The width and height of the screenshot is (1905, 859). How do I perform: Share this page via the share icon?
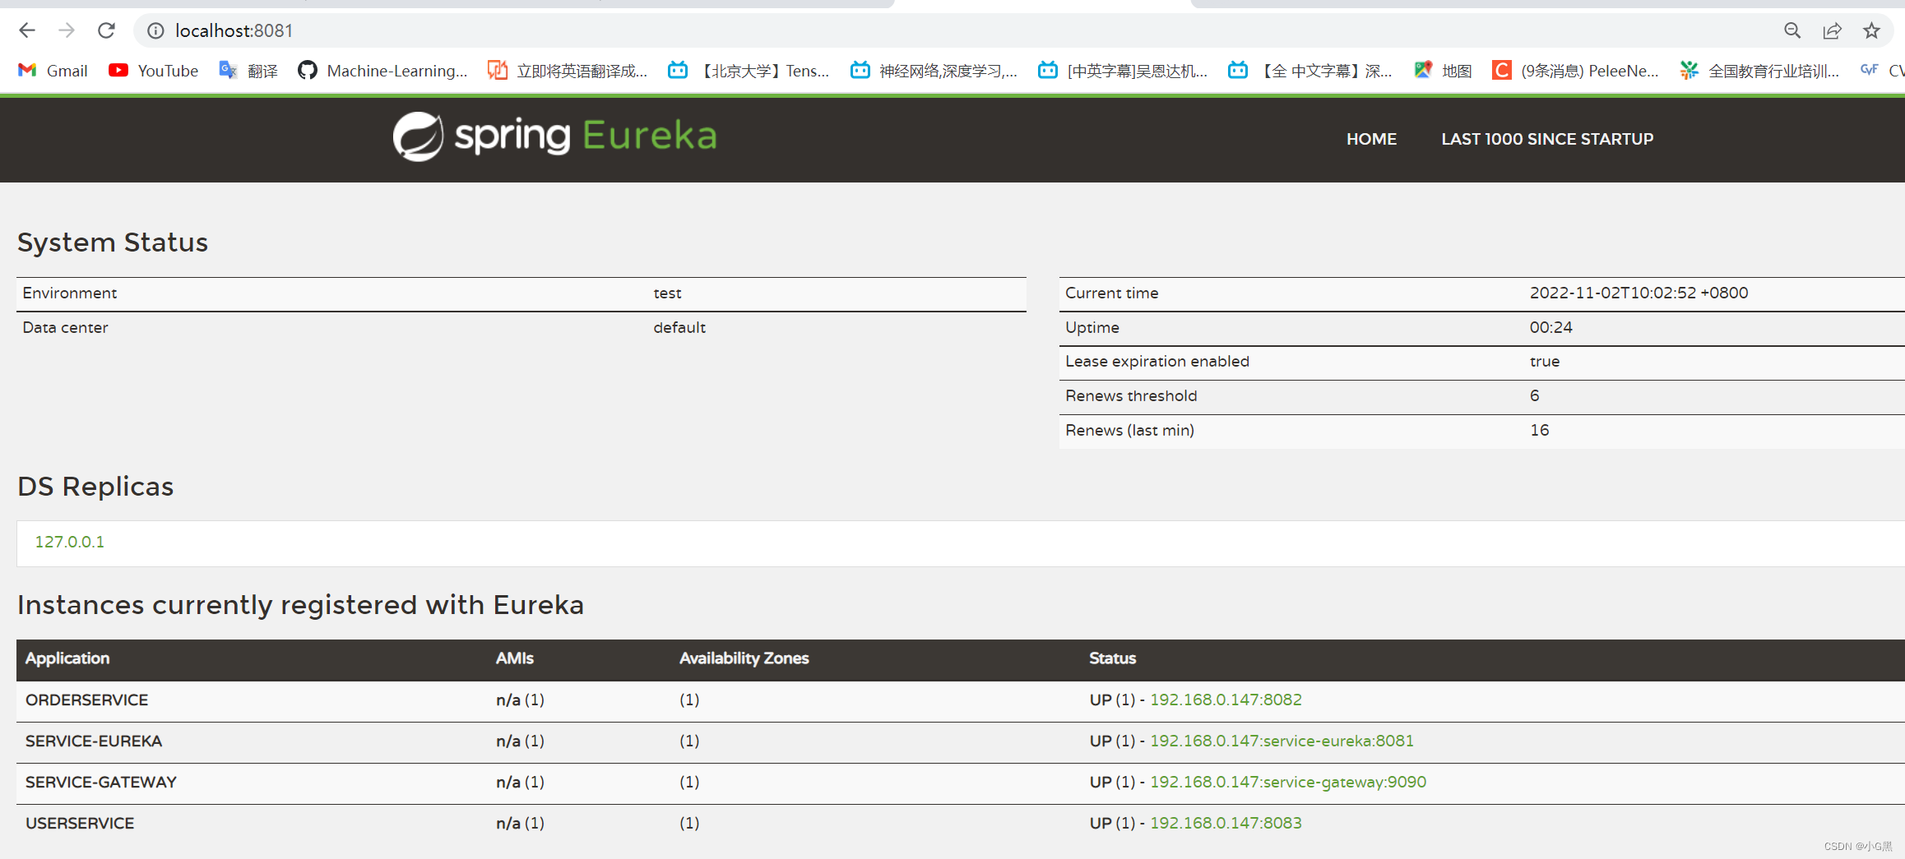pyautogui.click(x=1832, y=30)
